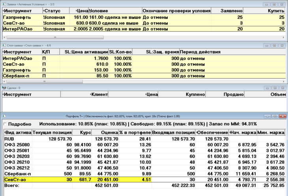288x196 pixels.
Task: Click % в портфеле column header
Action: coord(135,132)
